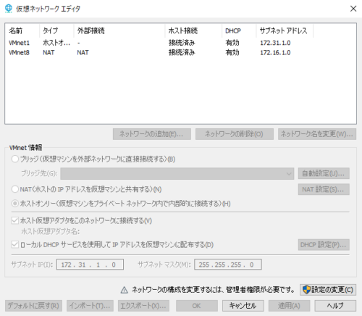Click the warning triangle icon
Screen dimensions: 362x316
pos(124,290)
